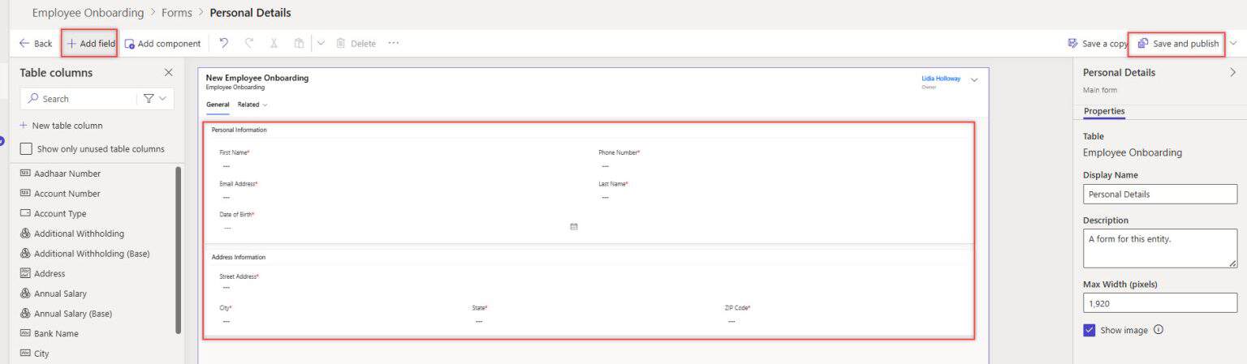Click the Max Width input
The width and height of the screenshot is (1247, 364).
(1160, 303)
